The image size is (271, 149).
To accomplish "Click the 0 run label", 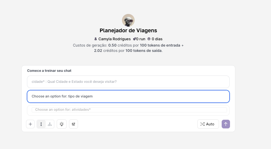I will click(x=140, y=39).
